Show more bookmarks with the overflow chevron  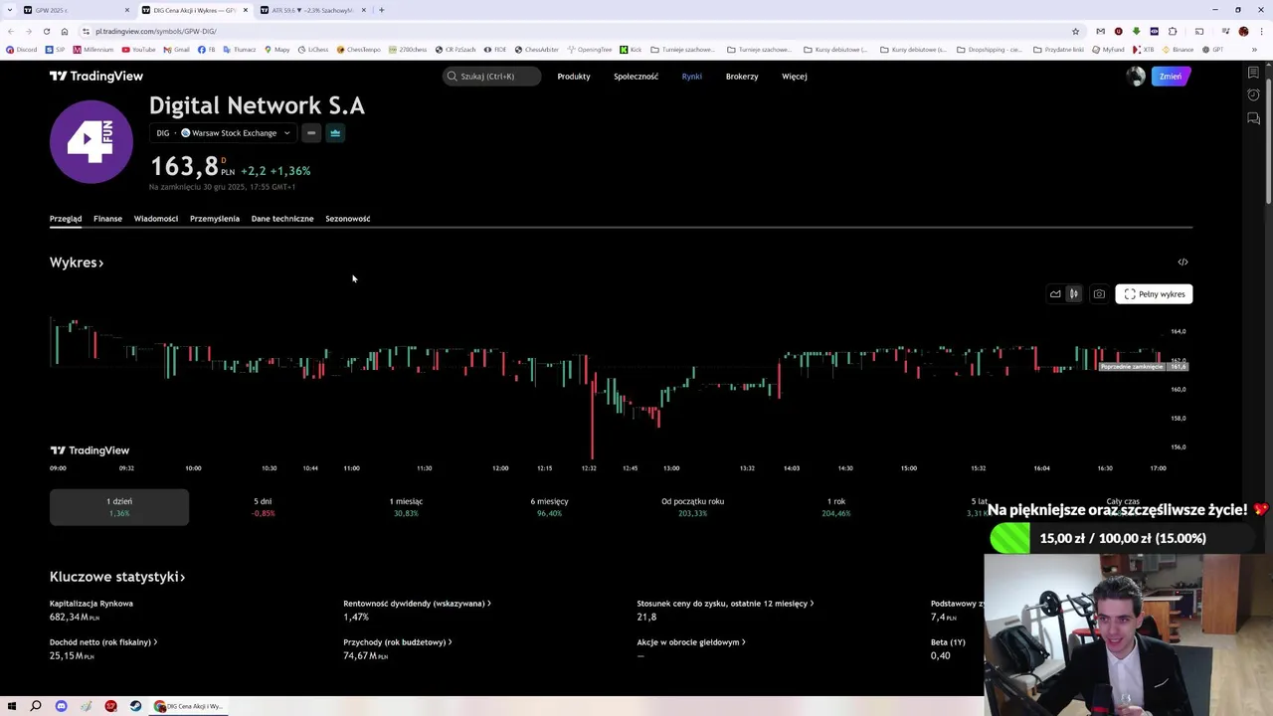[1254, 50]
